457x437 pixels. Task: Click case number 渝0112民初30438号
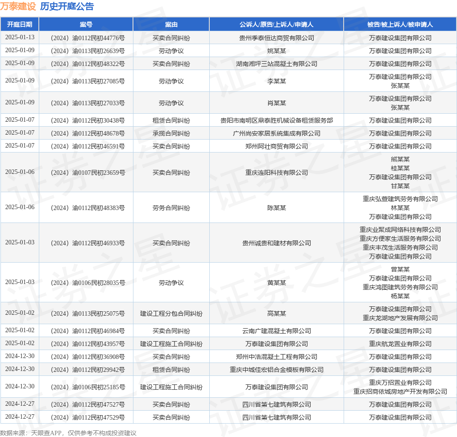[x=88, y=120]
